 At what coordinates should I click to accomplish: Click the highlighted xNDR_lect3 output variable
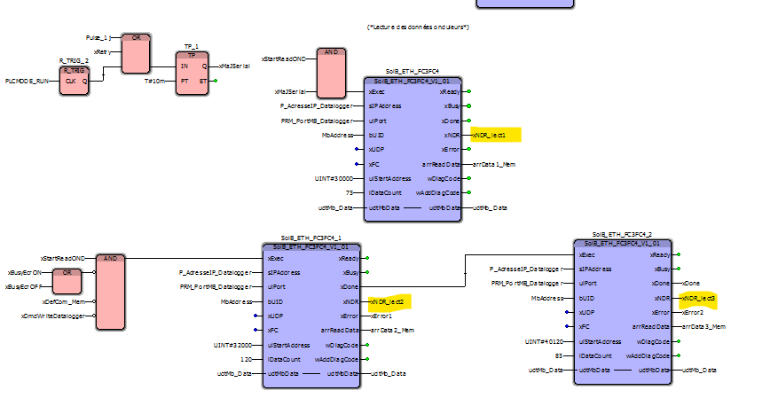(x=698, y=298)
